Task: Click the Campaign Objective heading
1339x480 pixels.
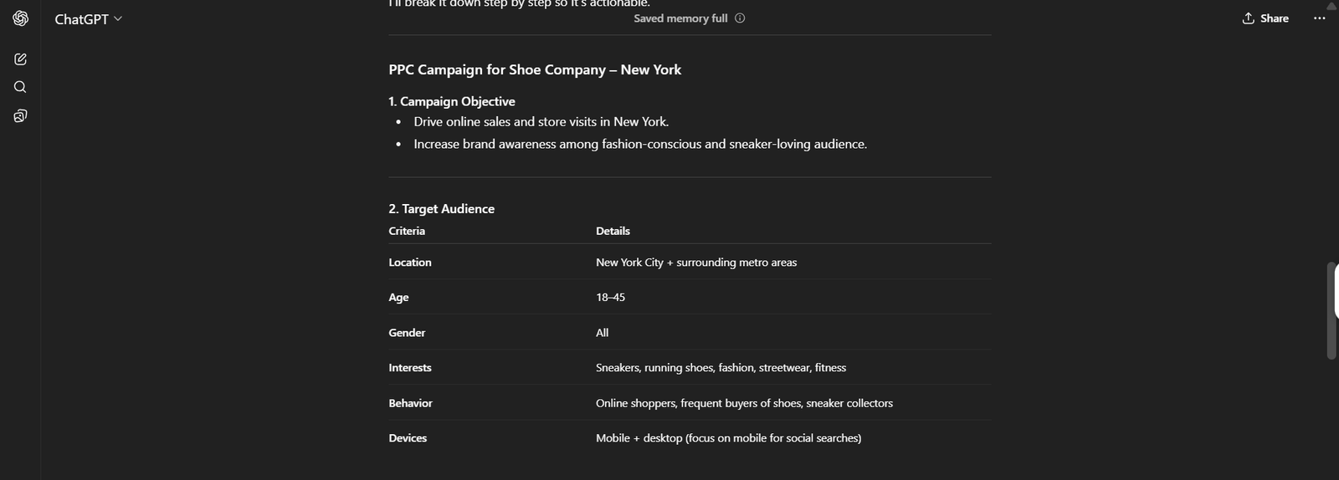Action: tap(452, 102)
